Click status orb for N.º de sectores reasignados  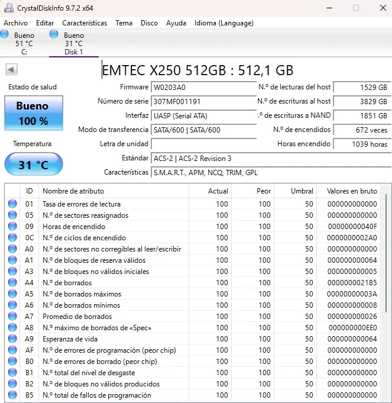[12, 215]
